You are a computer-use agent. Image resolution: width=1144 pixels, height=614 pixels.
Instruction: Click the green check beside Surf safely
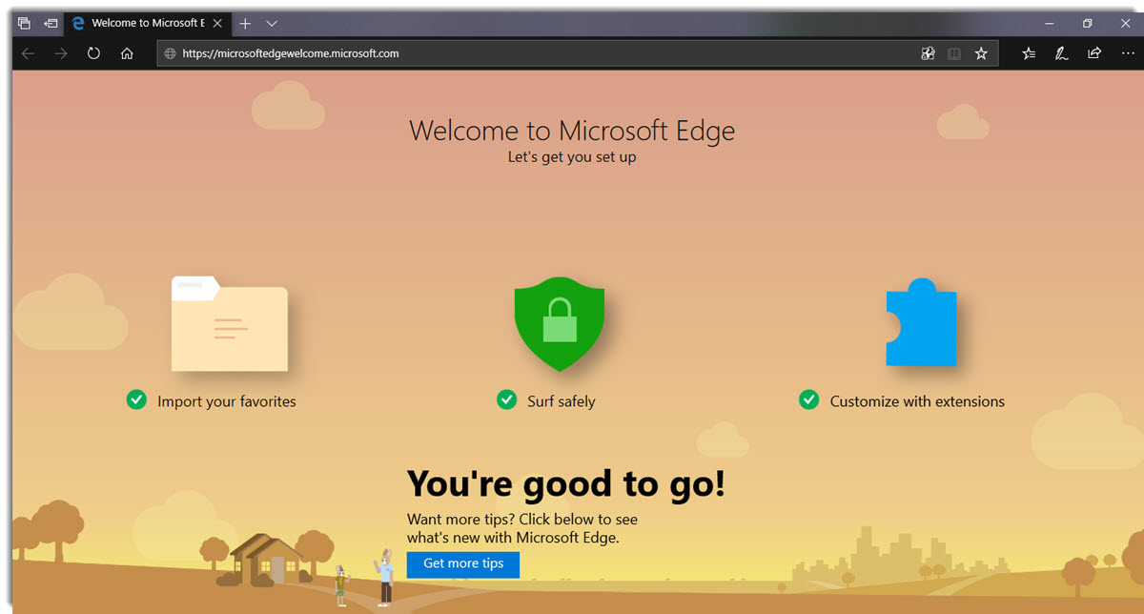(507, 399)
